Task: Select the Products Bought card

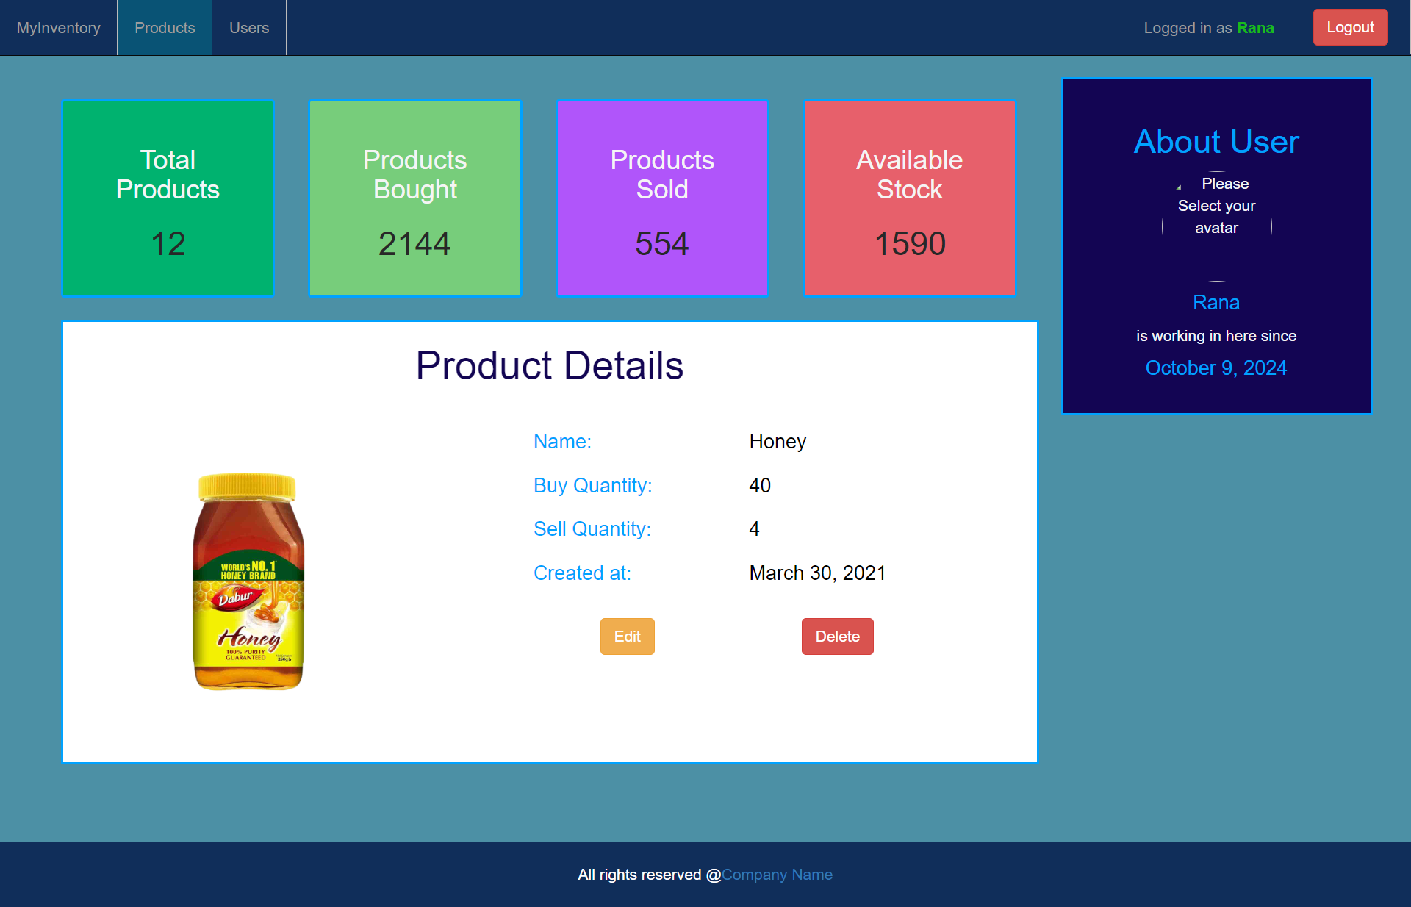Action: (x=415, y=198)
